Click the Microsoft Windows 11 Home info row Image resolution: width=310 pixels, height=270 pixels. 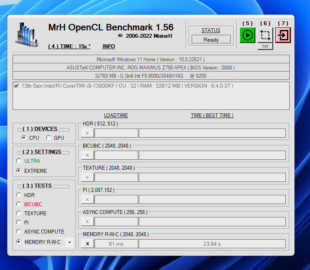coord(151,59)
